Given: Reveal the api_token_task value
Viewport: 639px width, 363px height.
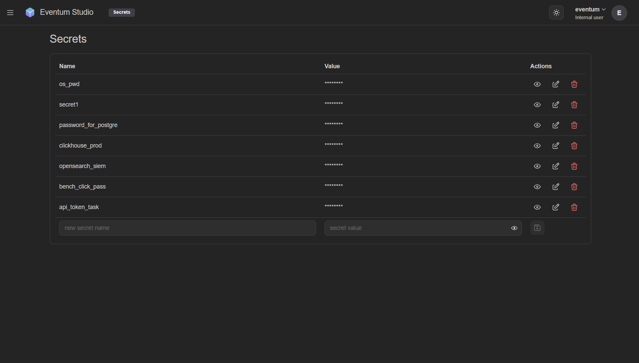Looking at the screenshot, I should point(537,207).
